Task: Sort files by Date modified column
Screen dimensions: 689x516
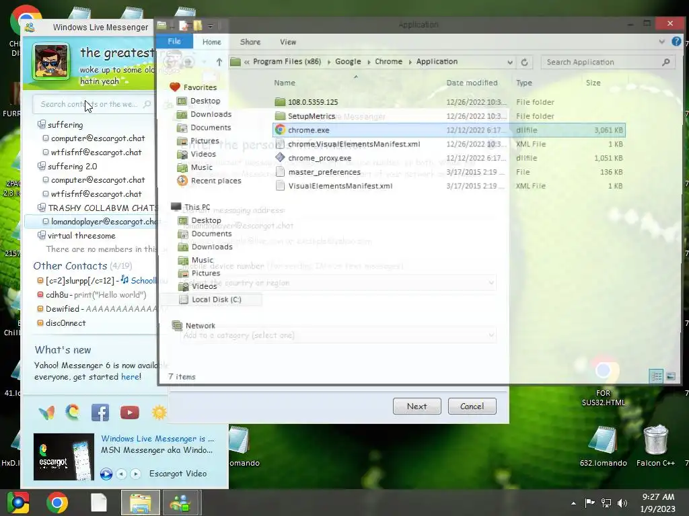Action: pos(472,83)
